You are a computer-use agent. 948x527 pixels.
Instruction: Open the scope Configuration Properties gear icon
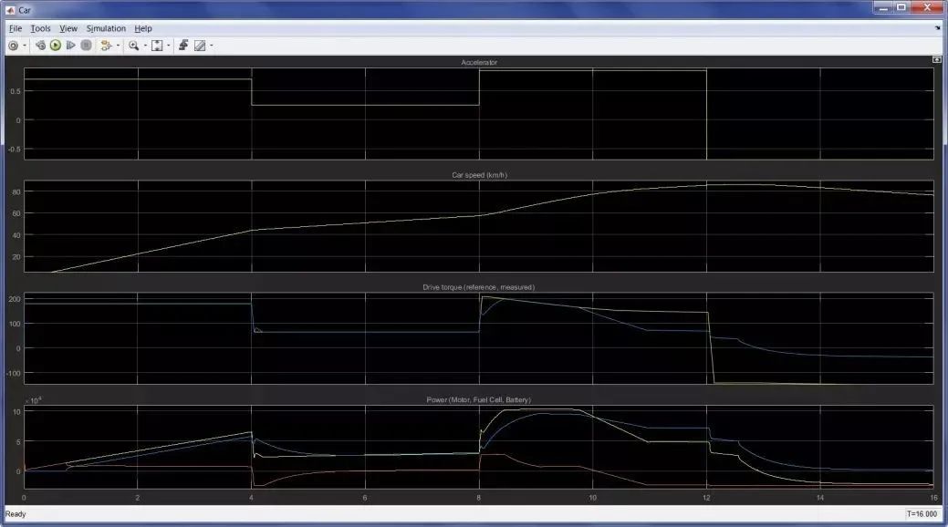pos(13,45)
